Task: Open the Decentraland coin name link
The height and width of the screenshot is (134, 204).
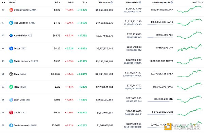Action: point(21,10)
